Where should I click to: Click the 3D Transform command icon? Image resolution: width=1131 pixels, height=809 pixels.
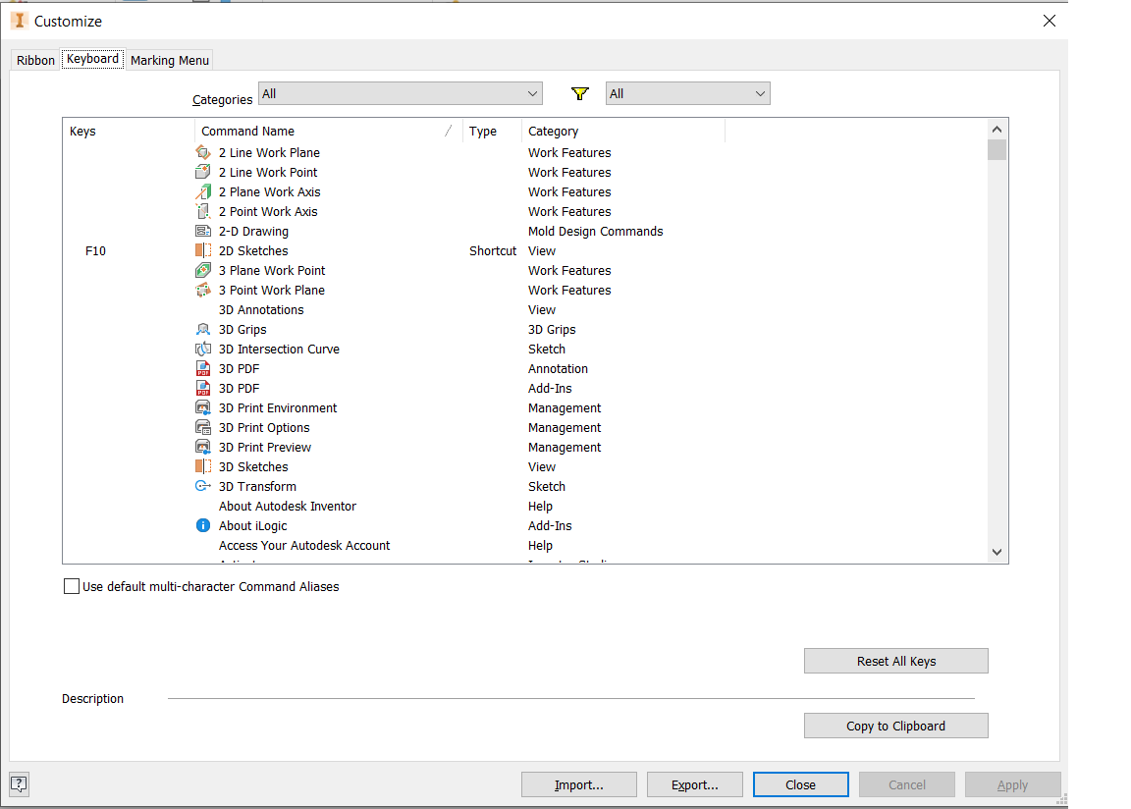click(x=203, y=486)
